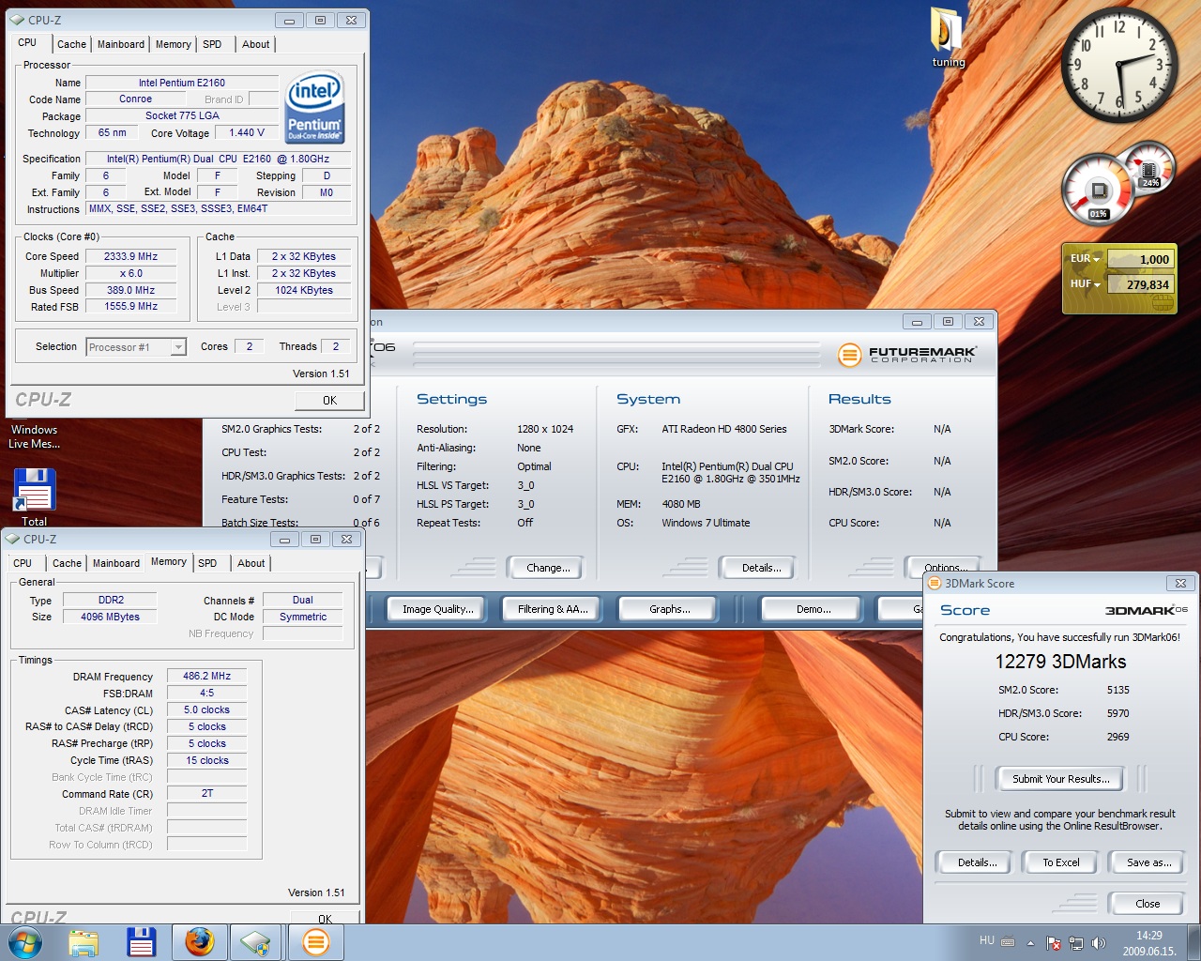
Task: Click the DRAM Frequency value 486.2 MHz
Action: 206,676
